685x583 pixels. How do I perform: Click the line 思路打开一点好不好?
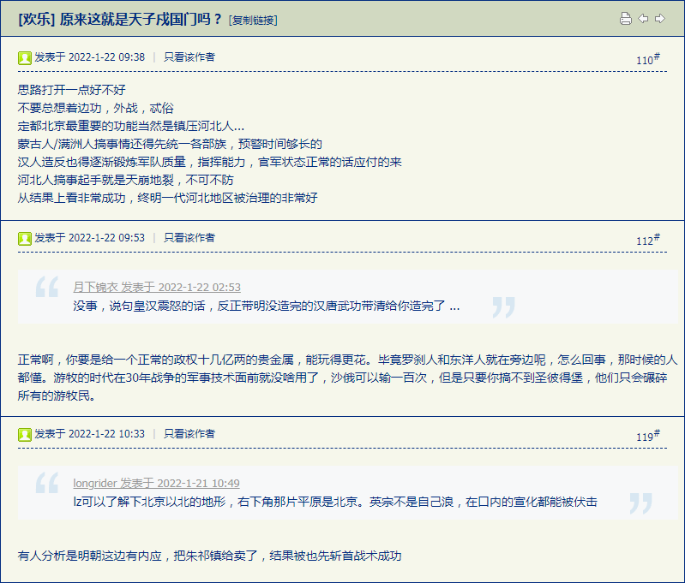(72, 90)
